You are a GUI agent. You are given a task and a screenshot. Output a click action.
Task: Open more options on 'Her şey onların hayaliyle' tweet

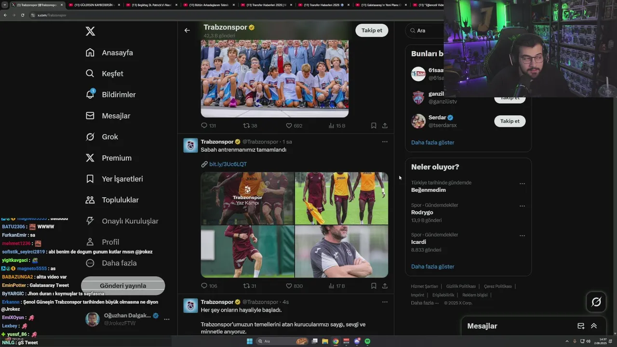click(385, 302)
